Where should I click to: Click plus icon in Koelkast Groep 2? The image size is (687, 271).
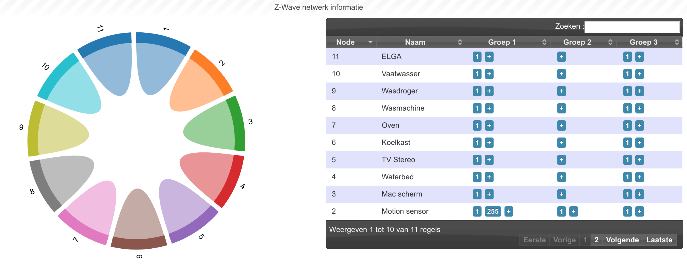[561, 143]
